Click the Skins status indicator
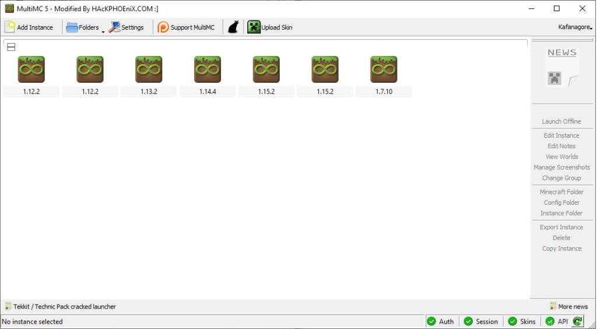This screenshot has width=597, height=329. (522, 322)
